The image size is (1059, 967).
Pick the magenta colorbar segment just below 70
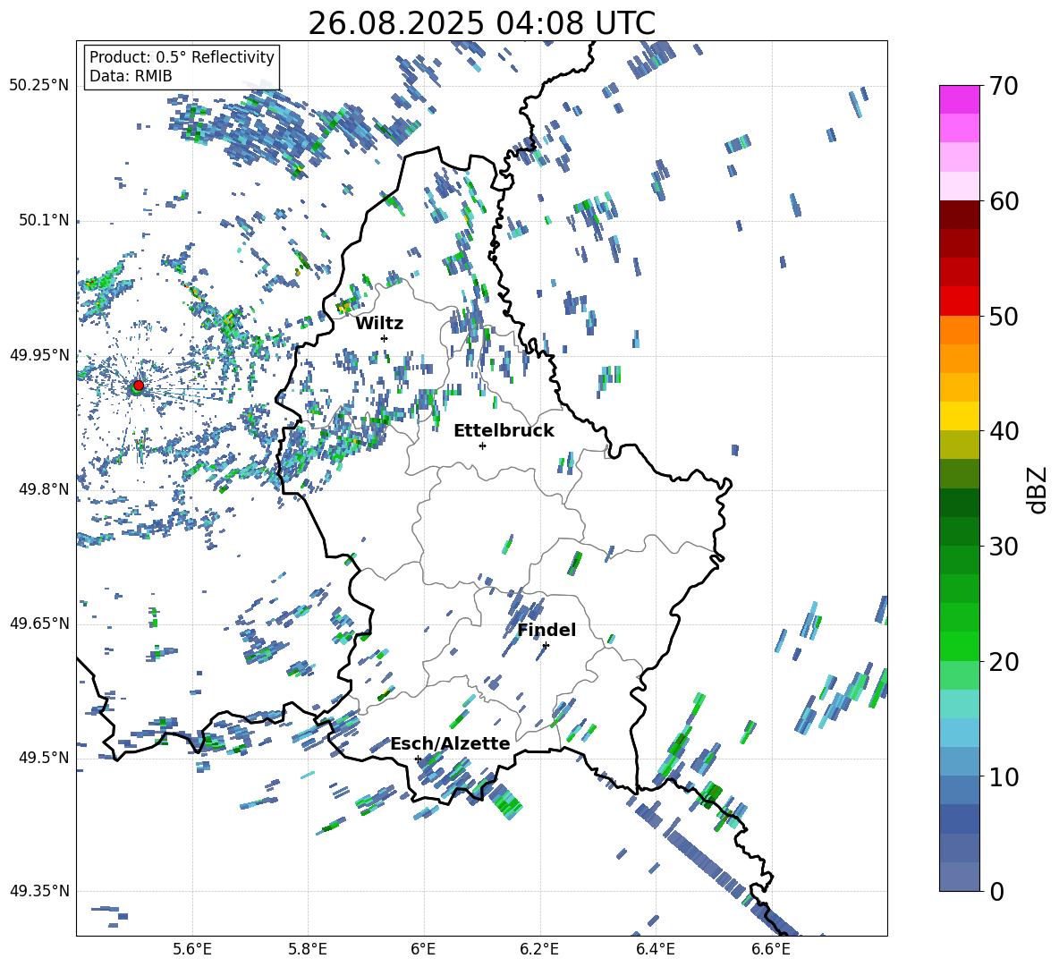(x=959, y=99)
